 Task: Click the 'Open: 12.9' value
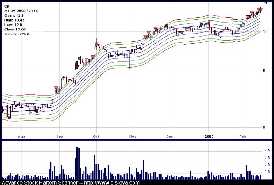coord(14,15)
